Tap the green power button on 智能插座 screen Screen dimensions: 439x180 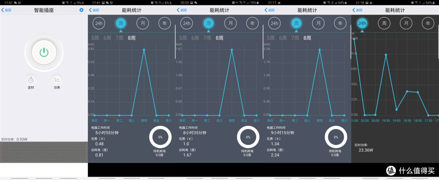coord(44,52)
